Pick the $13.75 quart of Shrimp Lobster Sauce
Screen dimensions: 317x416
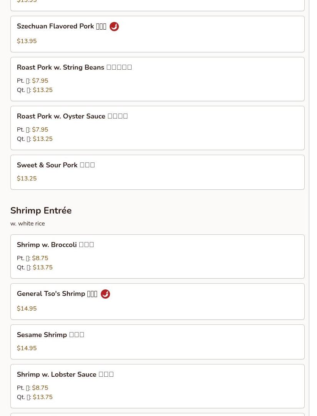point(43,397)
